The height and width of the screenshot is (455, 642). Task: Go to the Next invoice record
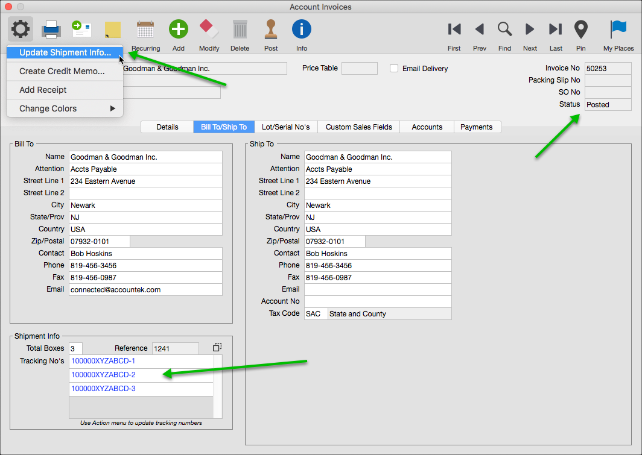(530, 29)
